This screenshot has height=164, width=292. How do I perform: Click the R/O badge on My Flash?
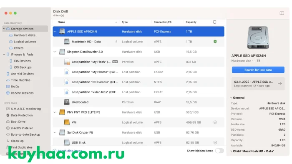coord(115,62)
